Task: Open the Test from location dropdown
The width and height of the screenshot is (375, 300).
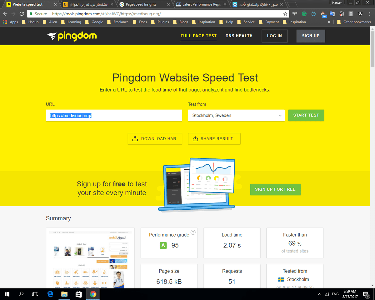Action: (x=236, y=115)
